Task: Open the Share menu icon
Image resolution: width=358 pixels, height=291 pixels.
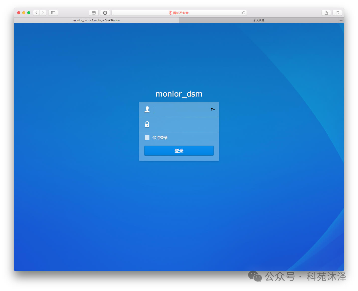Action: pyautogui.click(x=326, y=13)
